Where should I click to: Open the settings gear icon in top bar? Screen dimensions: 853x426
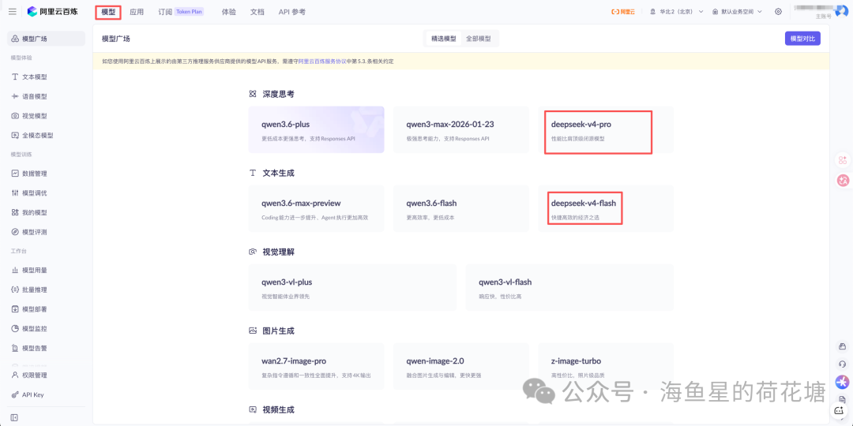(x=779, y=11)
